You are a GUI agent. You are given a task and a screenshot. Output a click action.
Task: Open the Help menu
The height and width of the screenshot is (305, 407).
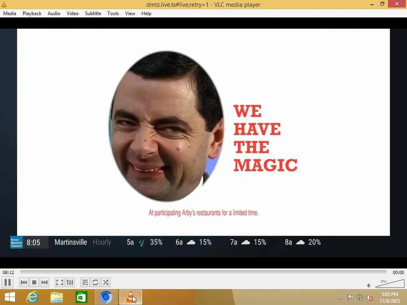(x=146, y=14)
